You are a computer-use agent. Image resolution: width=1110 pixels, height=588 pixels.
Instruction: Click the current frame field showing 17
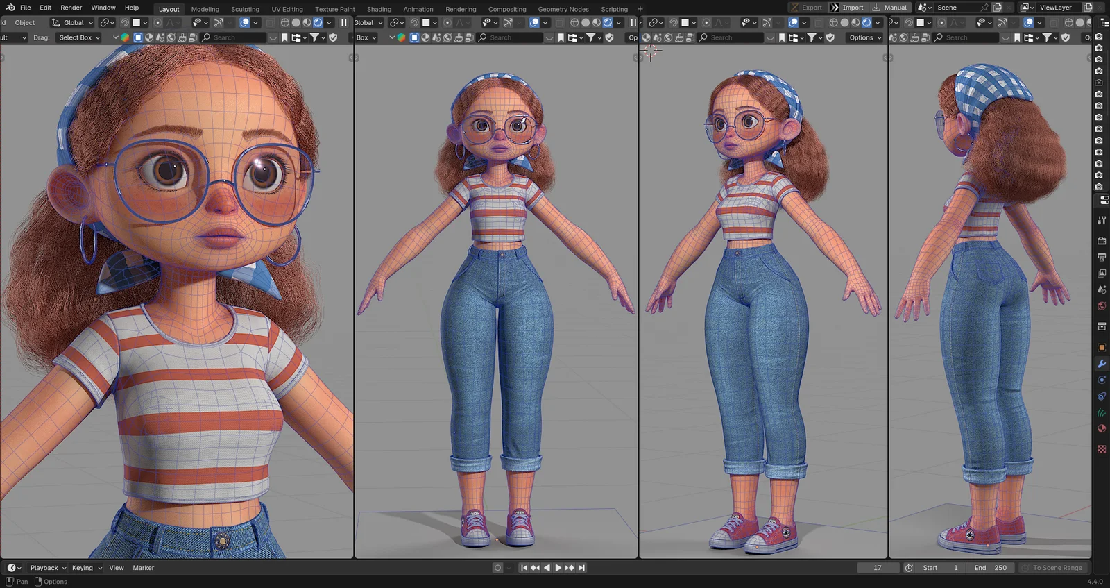coord(877,568)
